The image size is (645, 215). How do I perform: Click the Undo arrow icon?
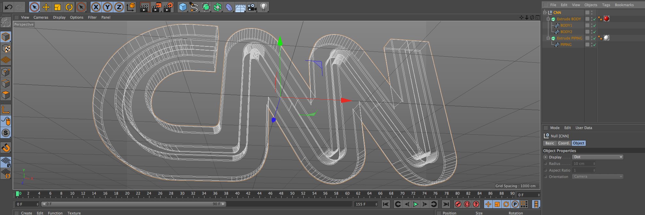coord(8,7)
